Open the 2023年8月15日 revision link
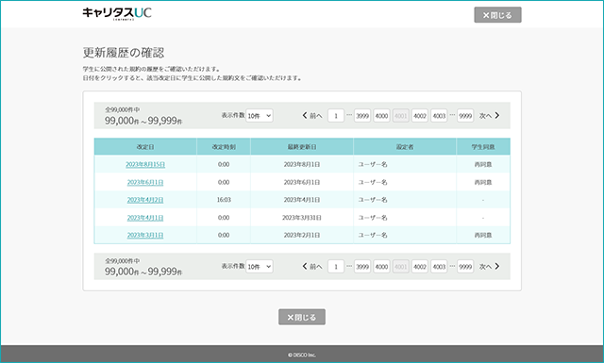Screen dimensions: 604x363 click(x=145, y=164)
